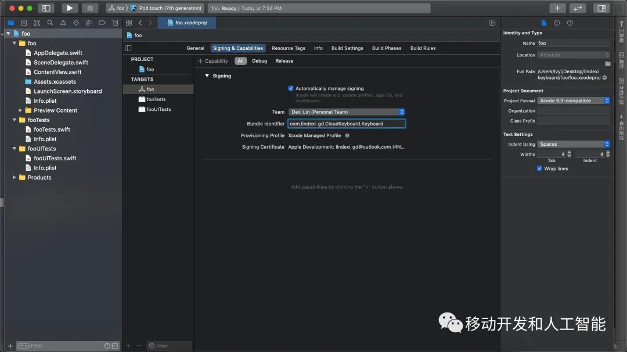Open Project Format dropdown
This screenshot has width=627, height=352.
574,100
